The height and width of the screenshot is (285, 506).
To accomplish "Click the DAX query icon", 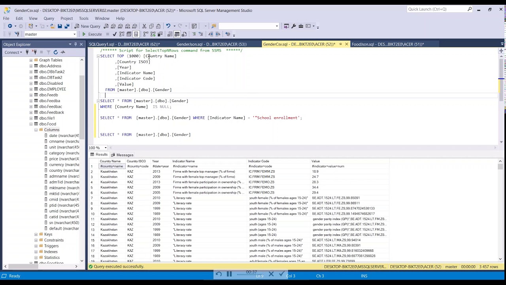I will coord(134,26).
